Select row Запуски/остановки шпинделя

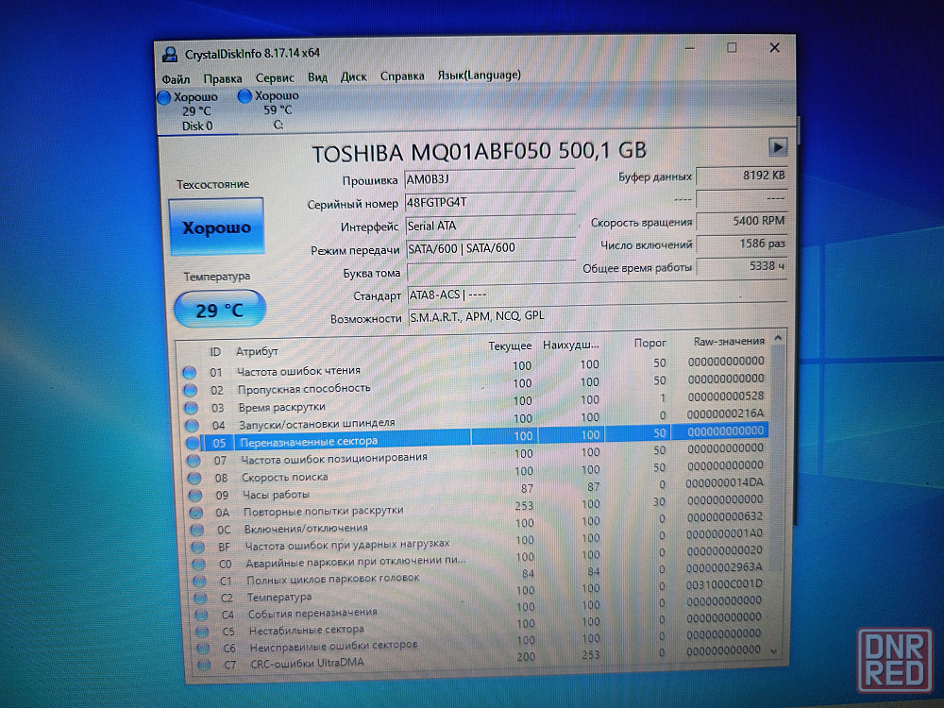pyautogui.click(x=475, y=419)
